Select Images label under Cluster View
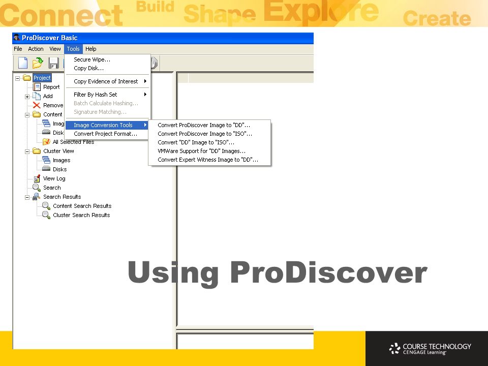 click(x=62, y=160)
